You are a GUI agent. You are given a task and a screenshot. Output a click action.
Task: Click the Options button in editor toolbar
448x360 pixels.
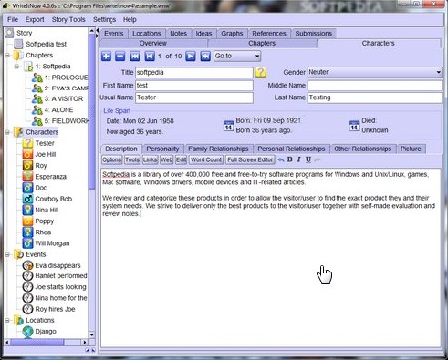click(x=112, y=160)
